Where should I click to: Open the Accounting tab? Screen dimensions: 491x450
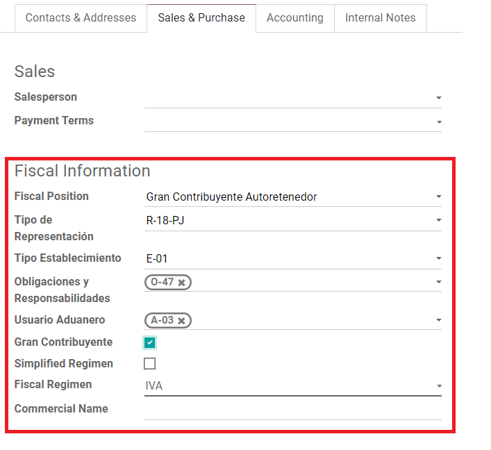[x=295, y=18]
